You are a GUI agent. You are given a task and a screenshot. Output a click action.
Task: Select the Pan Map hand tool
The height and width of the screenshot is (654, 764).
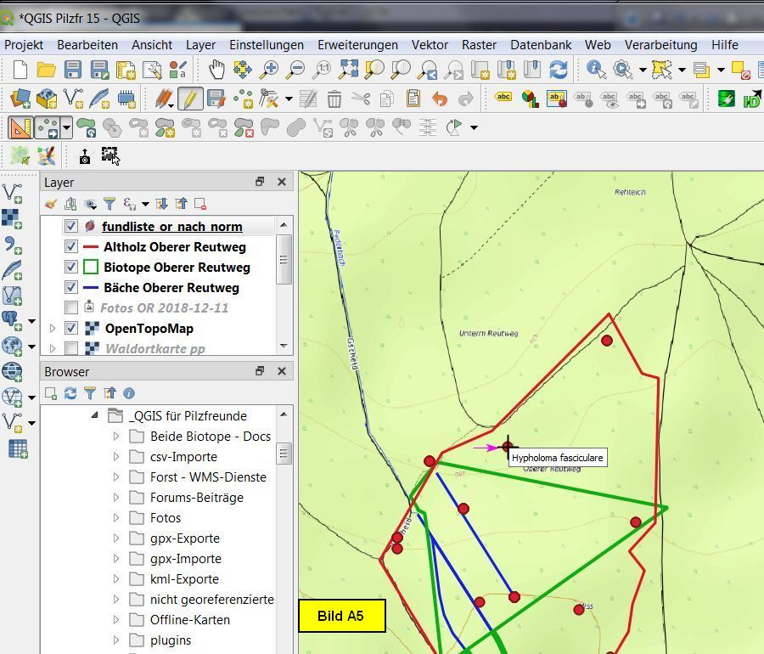[x=216, y=70]
